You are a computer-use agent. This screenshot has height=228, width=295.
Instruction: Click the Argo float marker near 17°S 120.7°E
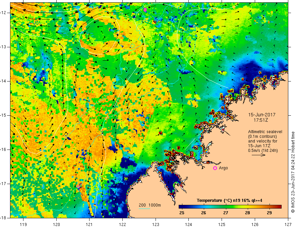click(x=78, y=187)
